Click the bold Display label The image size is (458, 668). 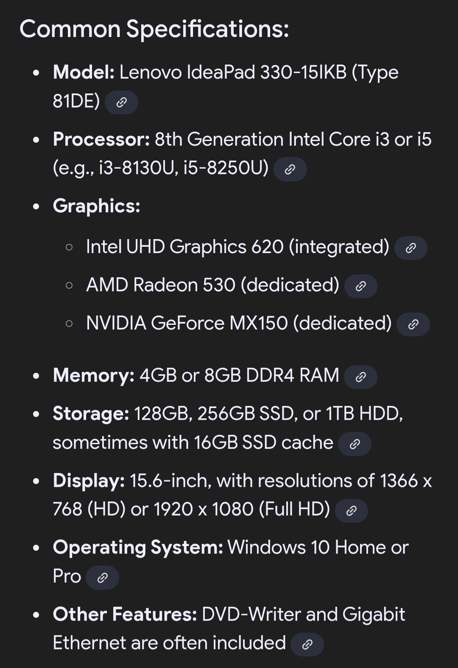[89, 481]
